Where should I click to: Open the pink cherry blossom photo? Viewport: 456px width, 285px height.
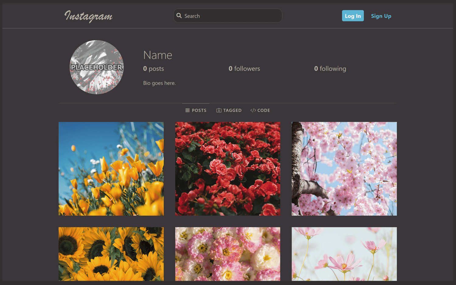[x=344, y=169]
